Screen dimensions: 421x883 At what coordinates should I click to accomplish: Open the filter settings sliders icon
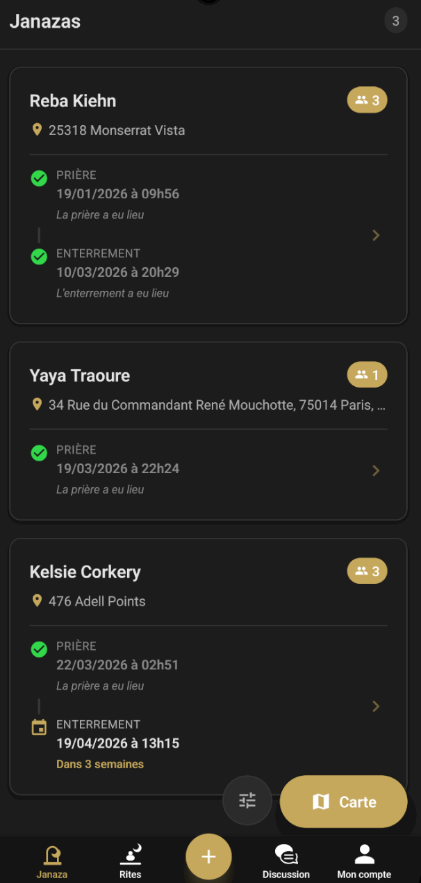point(247,801)
